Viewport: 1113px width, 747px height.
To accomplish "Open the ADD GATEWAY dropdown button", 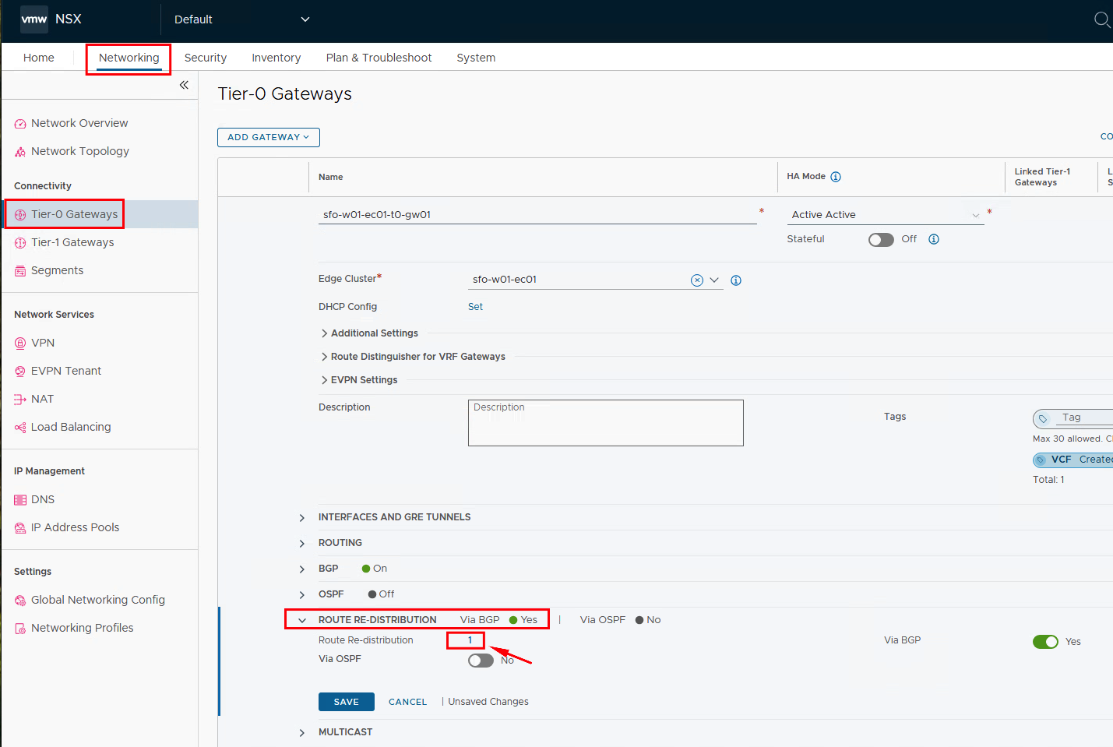I will click(x=268, y=137).
